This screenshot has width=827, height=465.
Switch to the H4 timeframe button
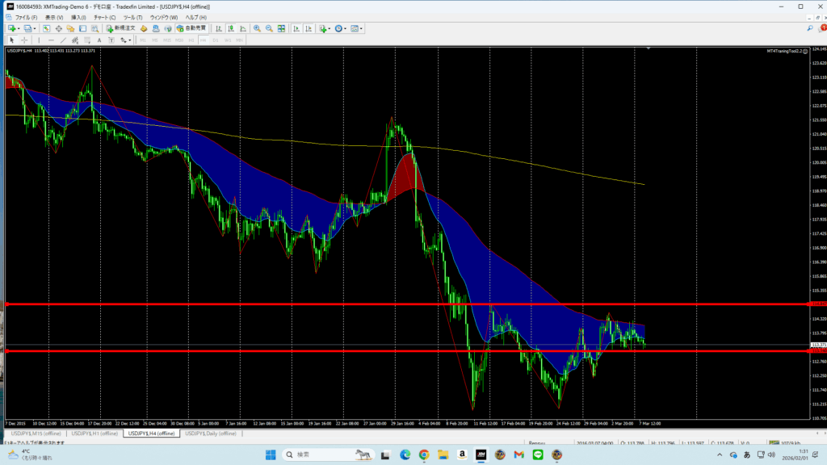coord(204,40)
